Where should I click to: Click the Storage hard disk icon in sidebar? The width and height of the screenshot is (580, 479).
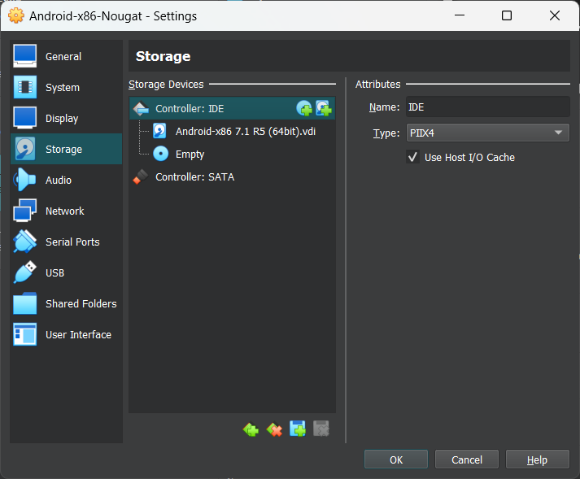point(24,149)
